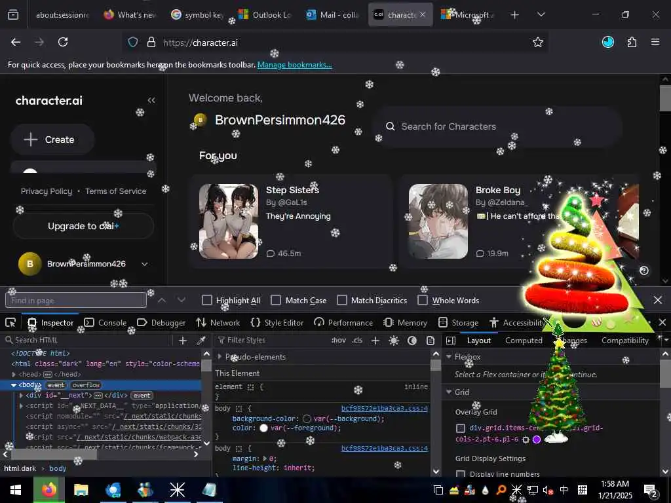671x503 pixels.
Task: Open the first bcf98572e1ba3ca3.css:4 source link
Action: click(x=384, y=409)
